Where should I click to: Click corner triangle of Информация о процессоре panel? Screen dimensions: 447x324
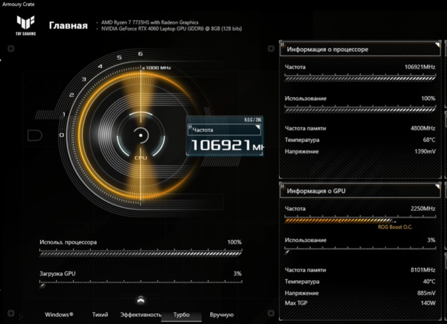pyautogui.click(x=437, y=45)
